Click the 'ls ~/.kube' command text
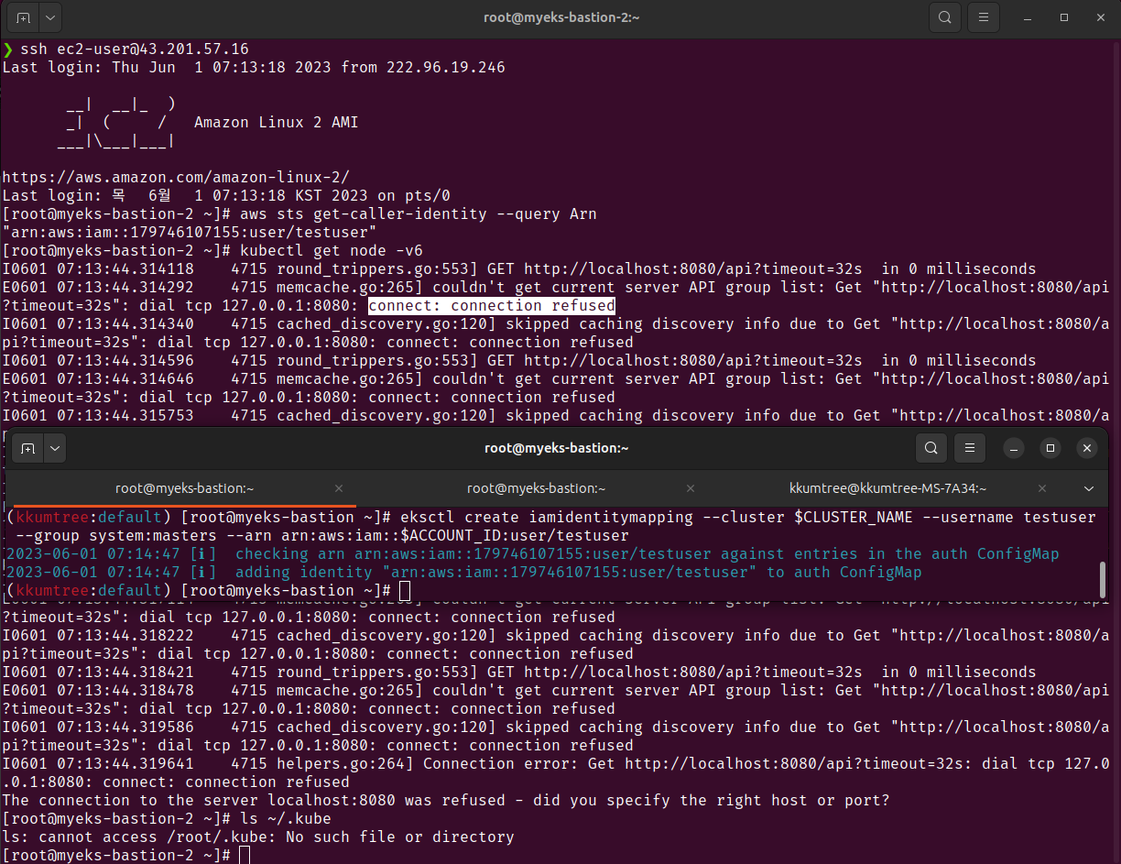The image size is (1121, 864). pyautogui.click(x=286, y=818)
